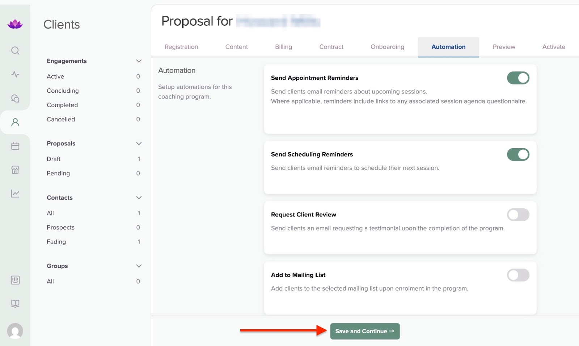This screenshot has width=579, height=346.
Task: Disable Send Scheduling Reminders toggle
Action: tap(518, 154)
